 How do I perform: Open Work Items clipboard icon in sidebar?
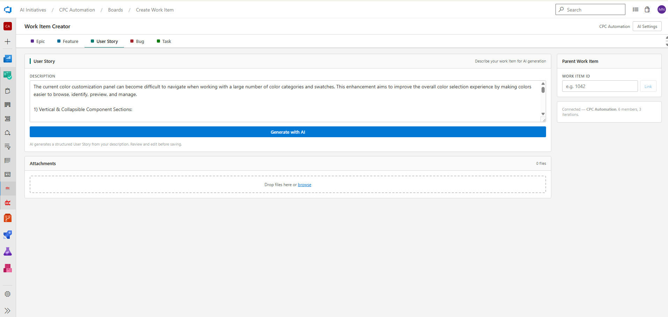click(7, 91)
